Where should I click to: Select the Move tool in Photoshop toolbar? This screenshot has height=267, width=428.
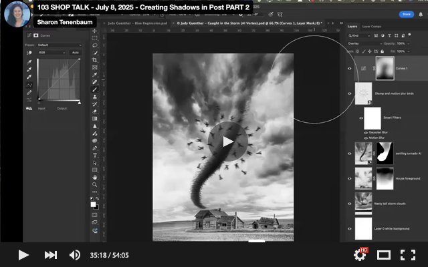pyautogui.click(x=95, y=31)
